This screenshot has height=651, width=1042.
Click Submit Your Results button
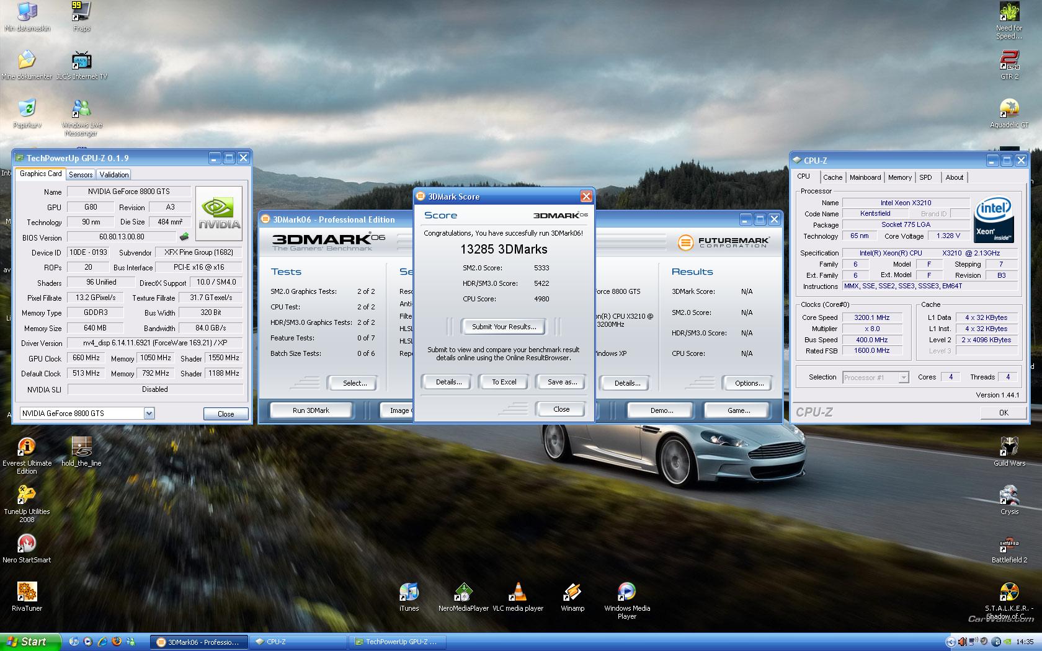pos(504,327)
